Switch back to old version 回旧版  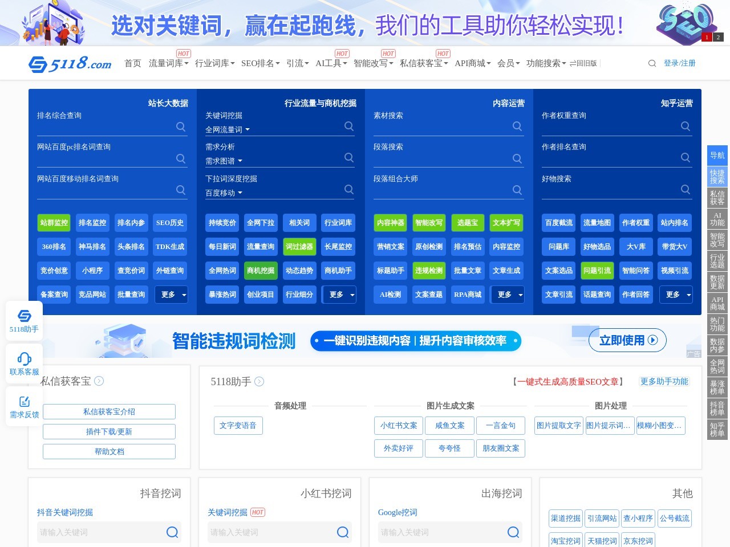click(583, 63)
